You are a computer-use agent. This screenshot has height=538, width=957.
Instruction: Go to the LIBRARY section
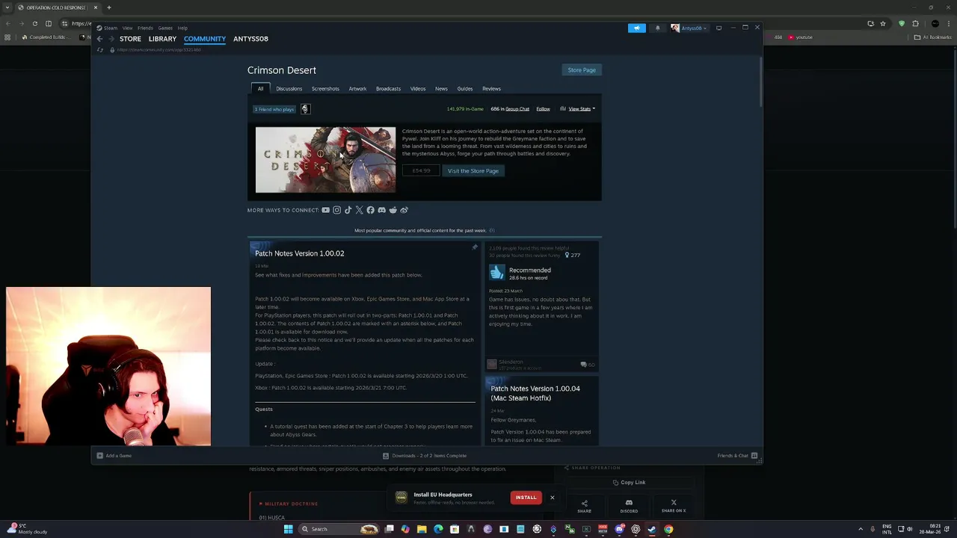click(x=162, y=39)
